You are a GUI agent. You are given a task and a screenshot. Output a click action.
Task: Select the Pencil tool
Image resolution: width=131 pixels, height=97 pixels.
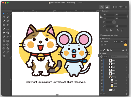tap(4, 21)
